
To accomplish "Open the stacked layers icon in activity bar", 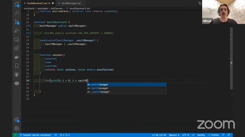I will (x=17, y=83).
